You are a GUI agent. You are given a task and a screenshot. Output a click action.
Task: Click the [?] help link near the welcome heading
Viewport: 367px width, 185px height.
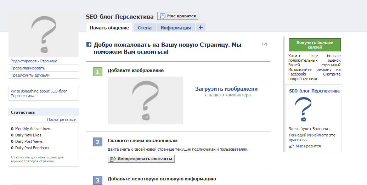(265, 44)
